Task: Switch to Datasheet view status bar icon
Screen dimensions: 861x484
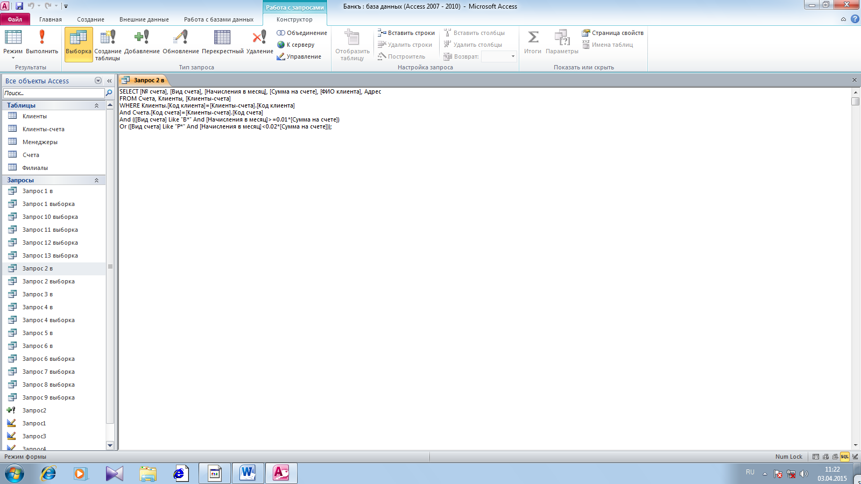Action: [816, 457]
